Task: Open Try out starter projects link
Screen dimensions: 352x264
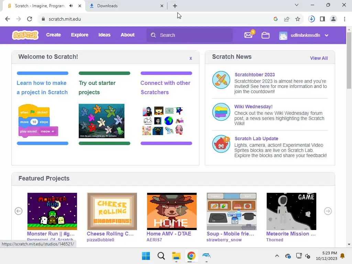Action: tap(97, 88)
